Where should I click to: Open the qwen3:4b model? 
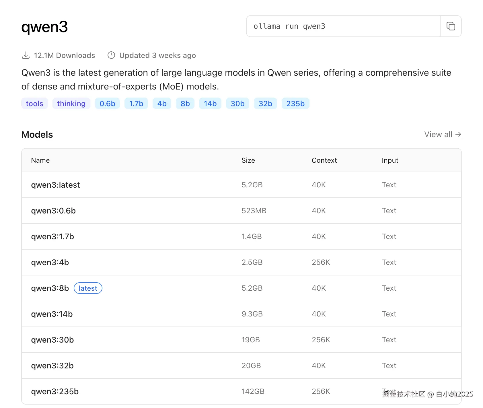(x=50, y=263)
